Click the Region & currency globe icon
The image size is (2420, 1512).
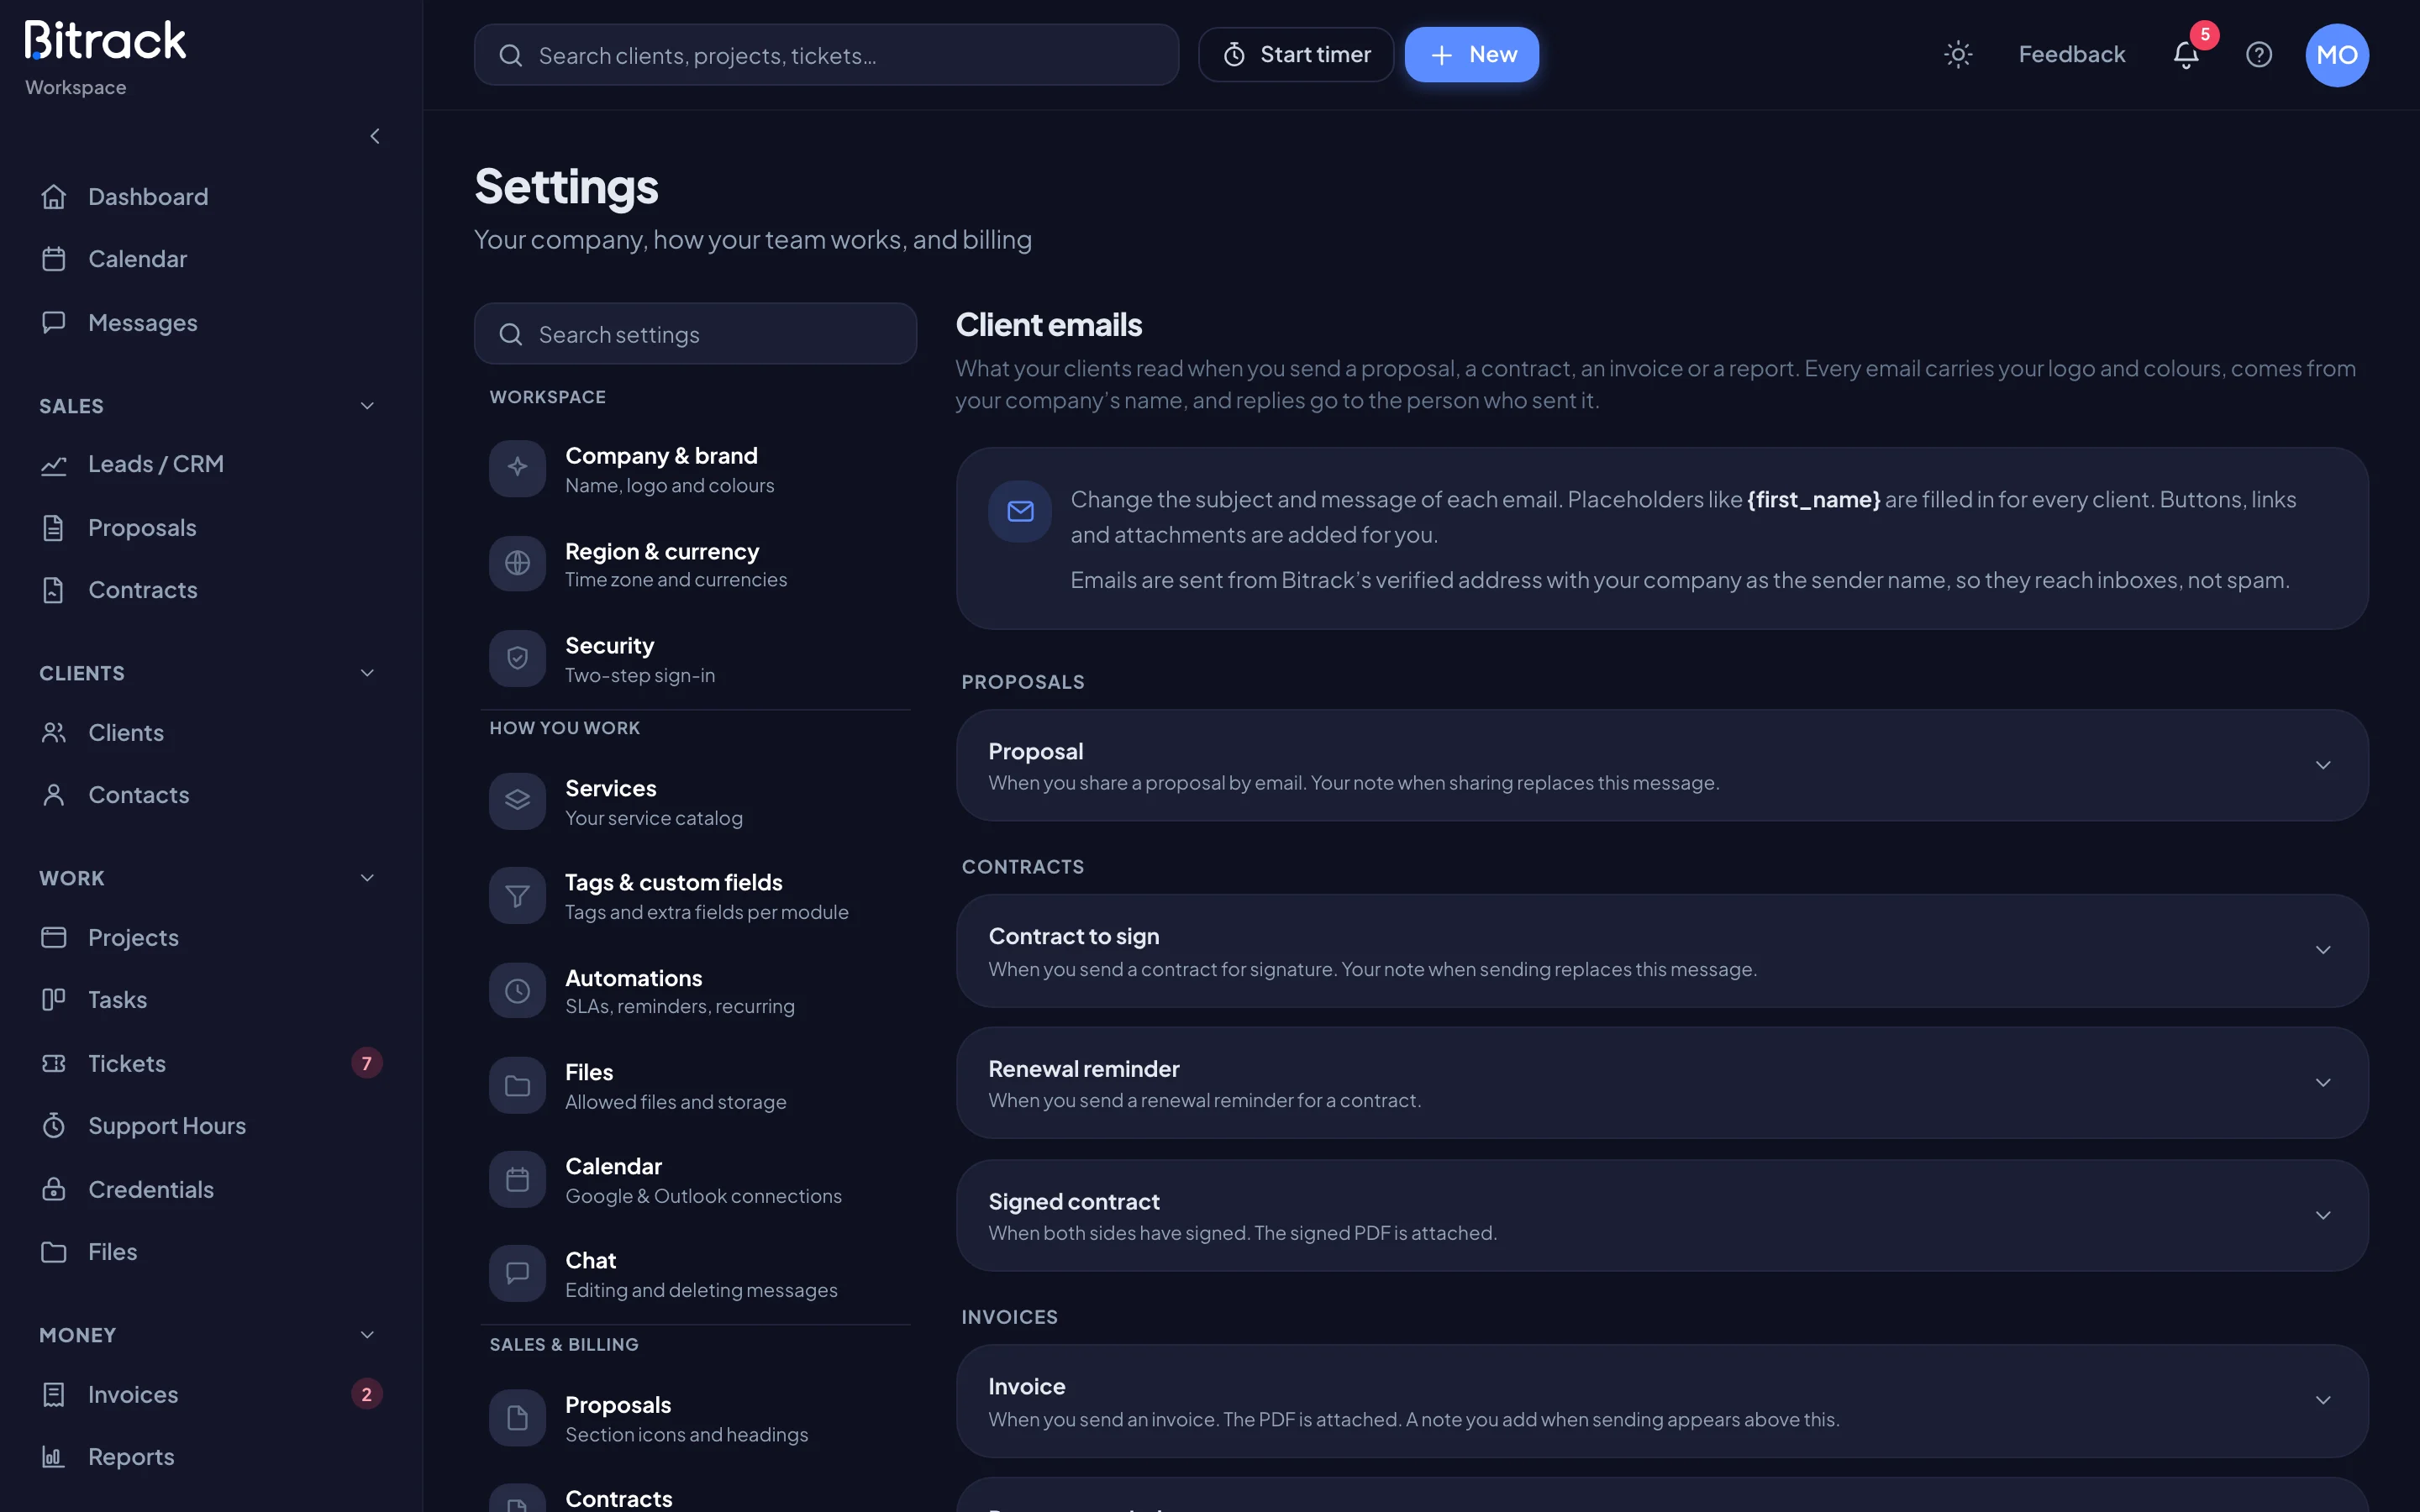click(517, 563)
